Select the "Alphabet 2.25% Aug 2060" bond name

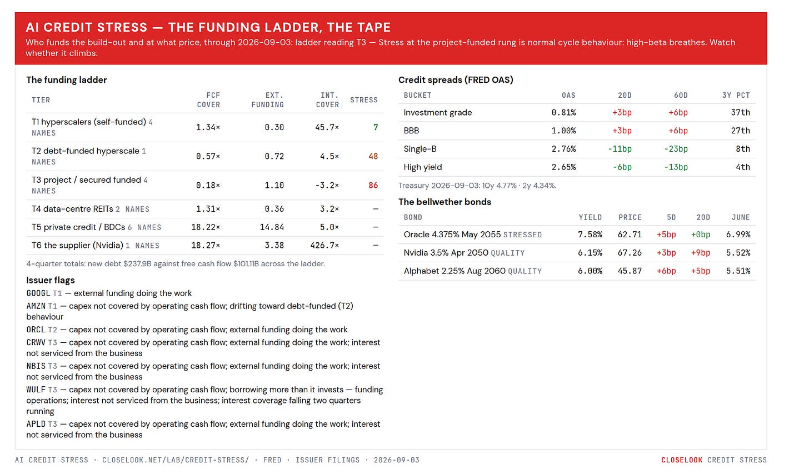click(x=455, y=271)
